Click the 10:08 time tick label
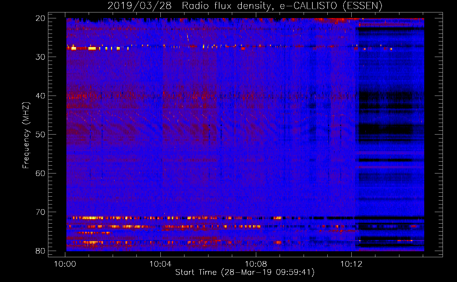This screenshot has width=457, height=282. tap(256, 264)
